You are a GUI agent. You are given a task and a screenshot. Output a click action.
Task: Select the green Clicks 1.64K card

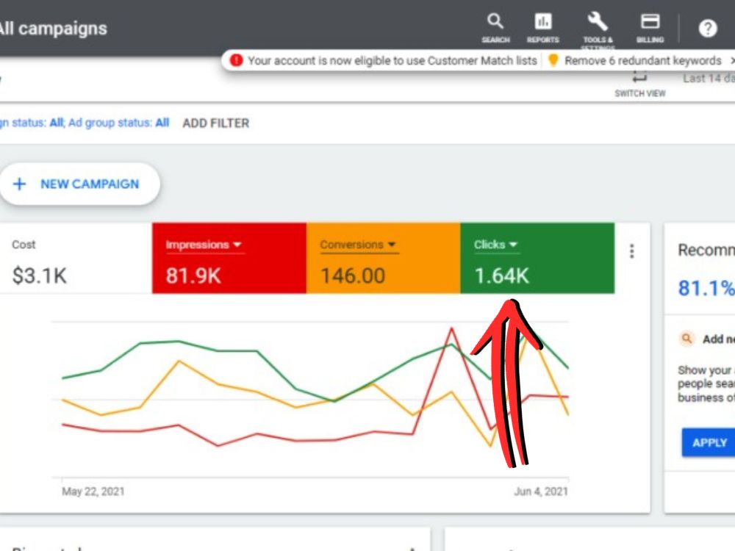click(x=538, y=259)
